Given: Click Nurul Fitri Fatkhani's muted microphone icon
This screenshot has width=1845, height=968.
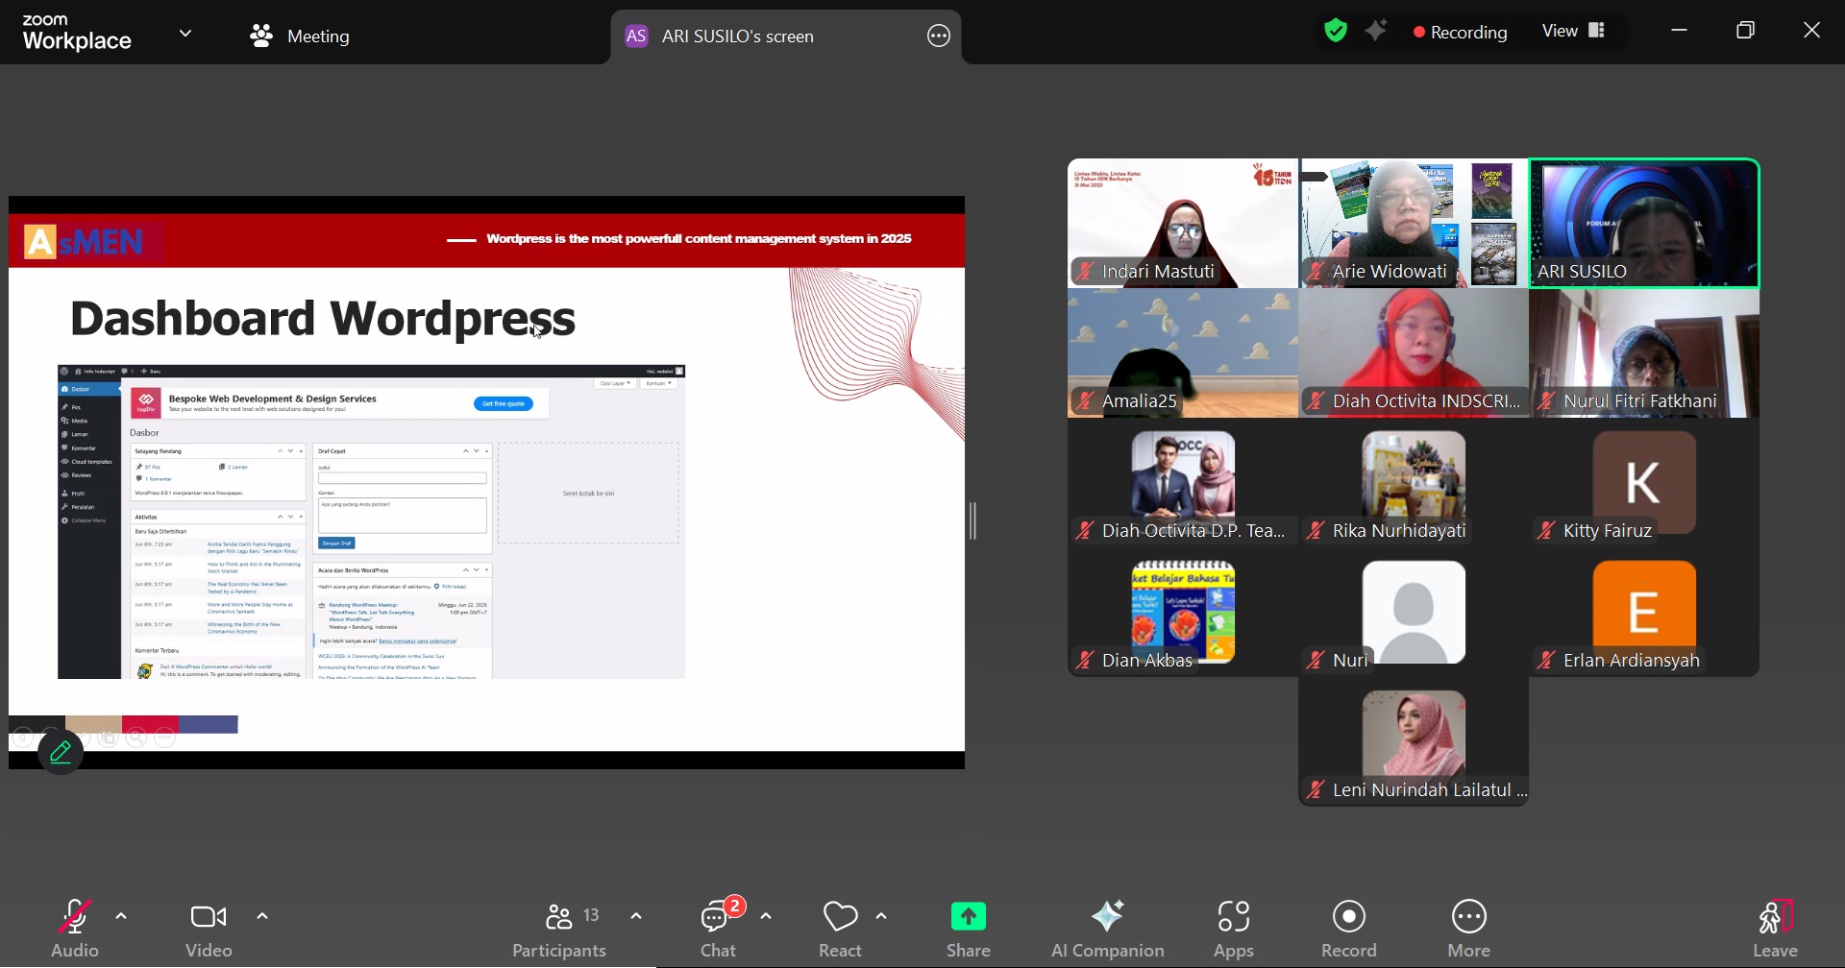Looking at the screenshot, I should [1546, 401].
